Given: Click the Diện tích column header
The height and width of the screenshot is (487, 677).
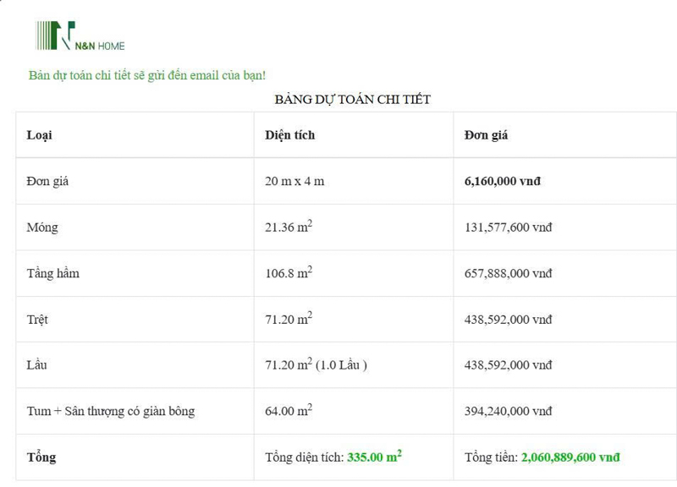Looking at the screenshot, I should pos(289,135).
